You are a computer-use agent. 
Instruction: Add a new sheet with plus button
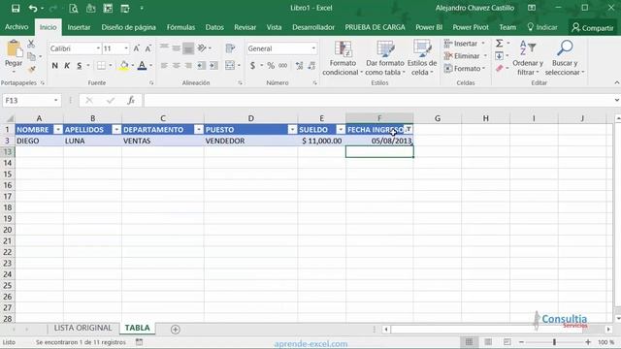[x=176, y=330]
